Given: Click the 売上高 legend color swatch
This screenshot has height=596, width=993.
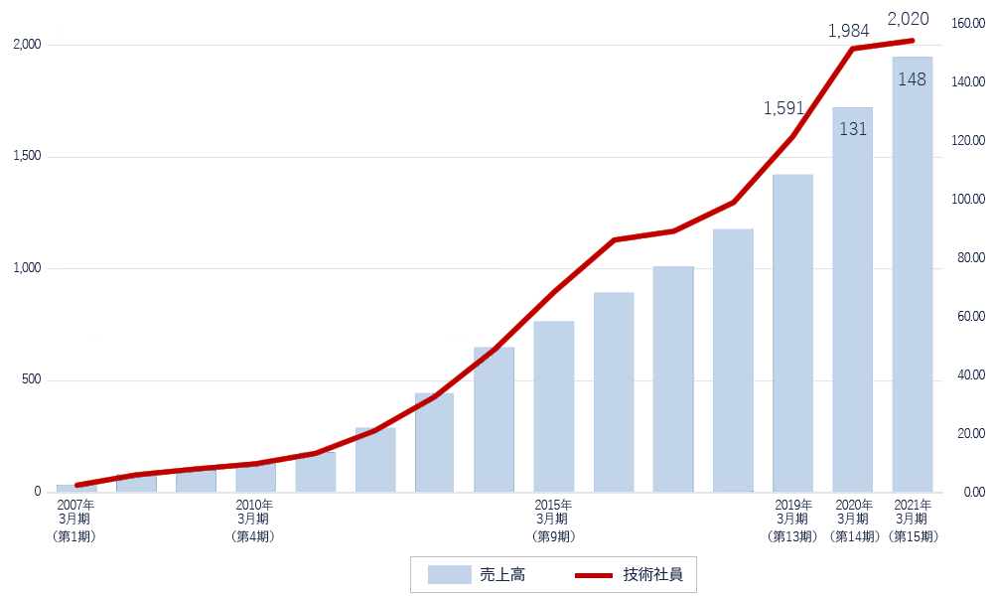Looking at the screenshot, I should pos(449,574).
